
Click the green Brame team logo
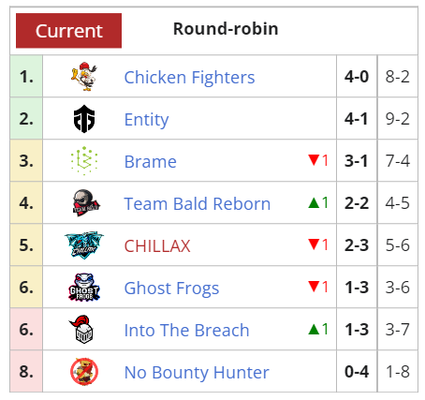tap(84, 161)
